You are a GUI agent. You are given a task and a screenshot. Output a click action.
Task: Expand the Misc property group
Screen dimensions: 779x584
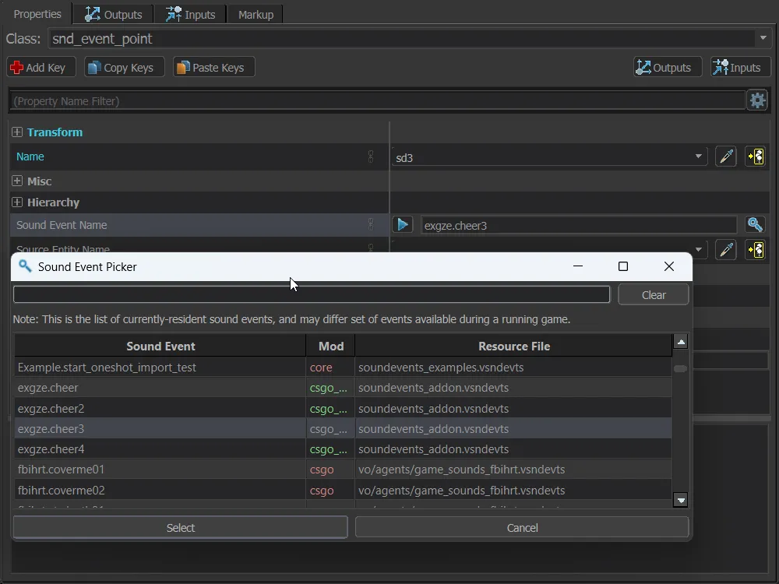tap(17, 181)
